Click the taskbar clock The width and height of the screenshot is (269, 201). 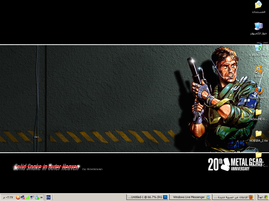pyautogui.click(x=8, y=197)
